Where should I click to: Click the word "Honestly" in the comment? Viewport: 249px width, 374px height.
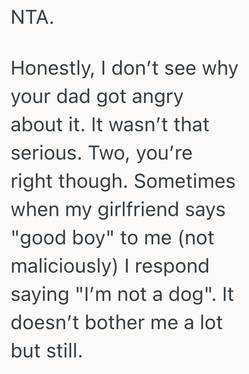pyautogui.click(x=48, y=69)
